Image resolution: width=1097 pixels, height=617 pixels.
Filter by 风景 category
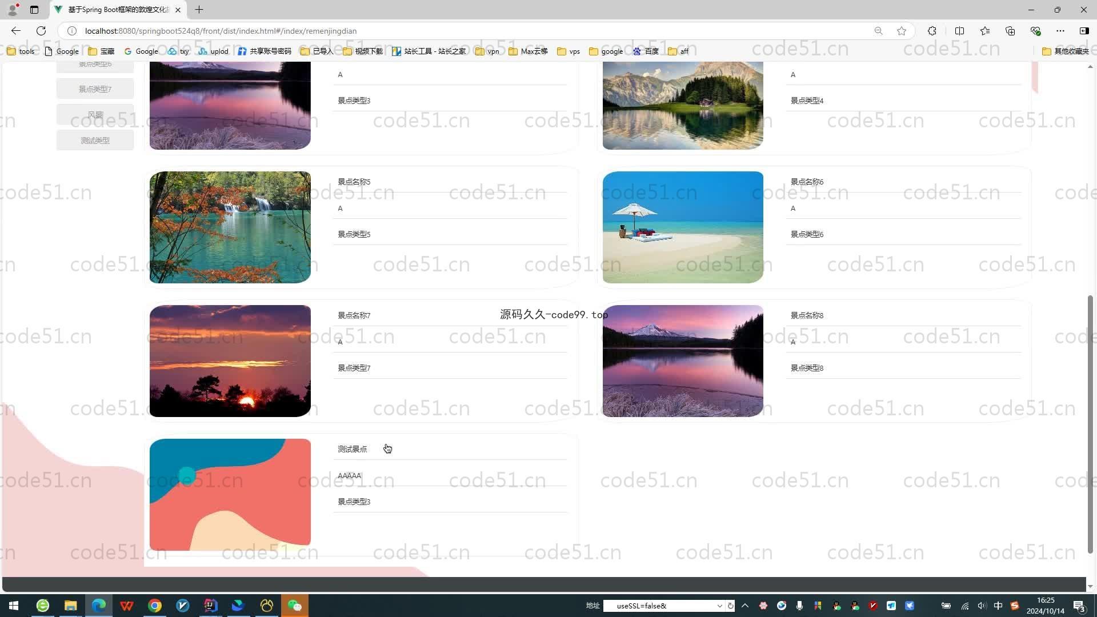pyautogui.click(x=95, y=114)
